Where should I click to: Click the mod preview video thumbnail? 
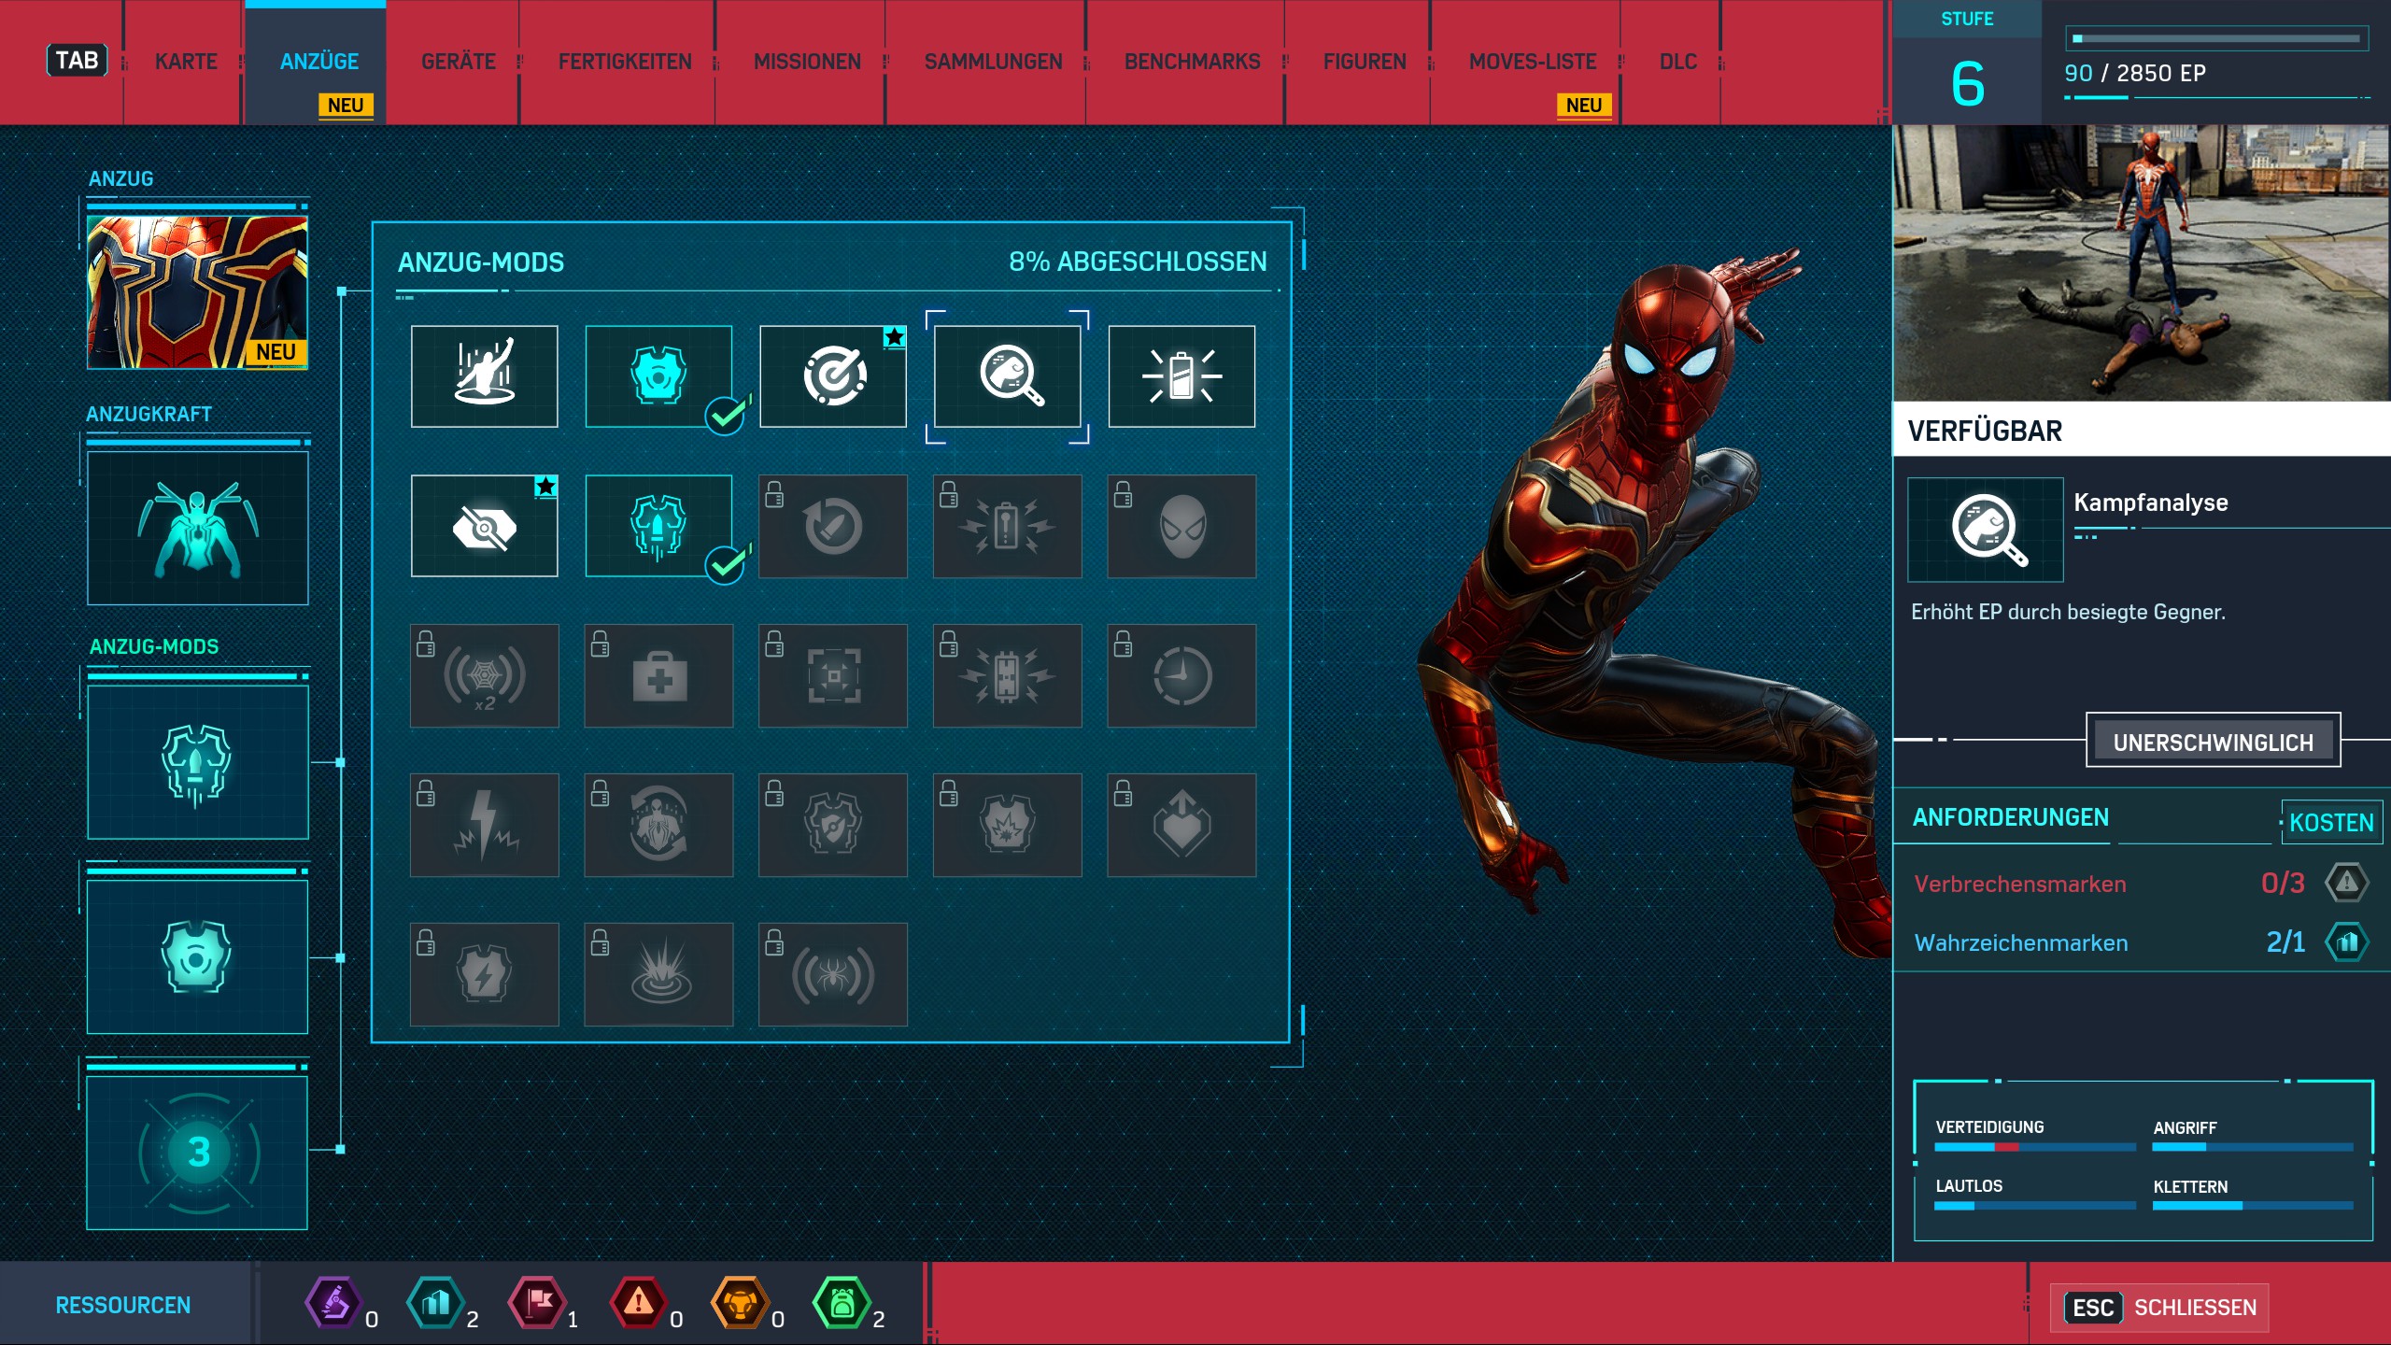click(2142, 263)
